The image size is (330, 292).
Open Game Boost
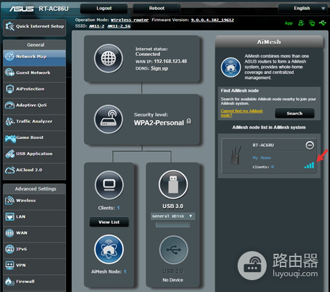click(x=34, y=139)
